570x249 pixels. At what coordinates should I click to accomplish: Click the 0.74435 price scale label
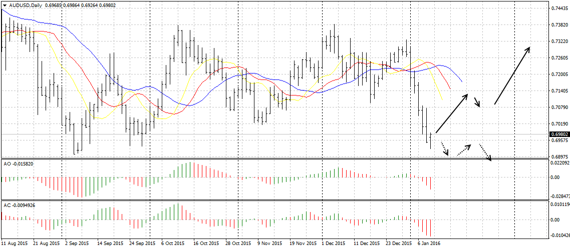(558, 8)
